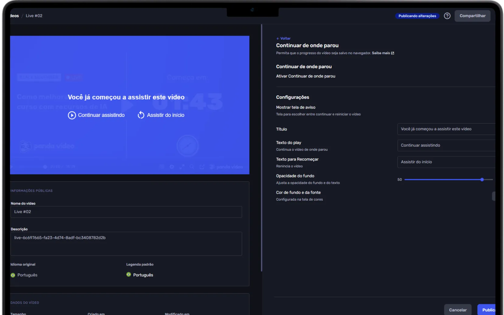The height and width of the screenshot is (315, 504).
Task: Click the left pane vertical scrollbar
Action: coord(261,148)
